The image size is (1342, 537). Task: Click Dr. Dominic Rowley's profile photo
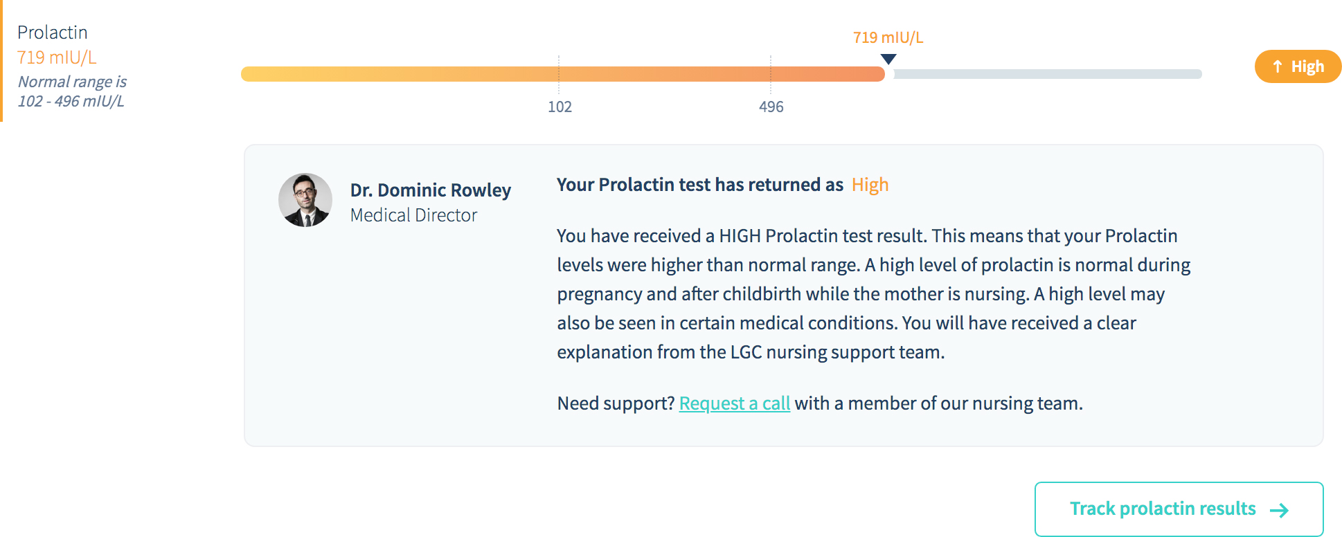(x=305, y=200)
